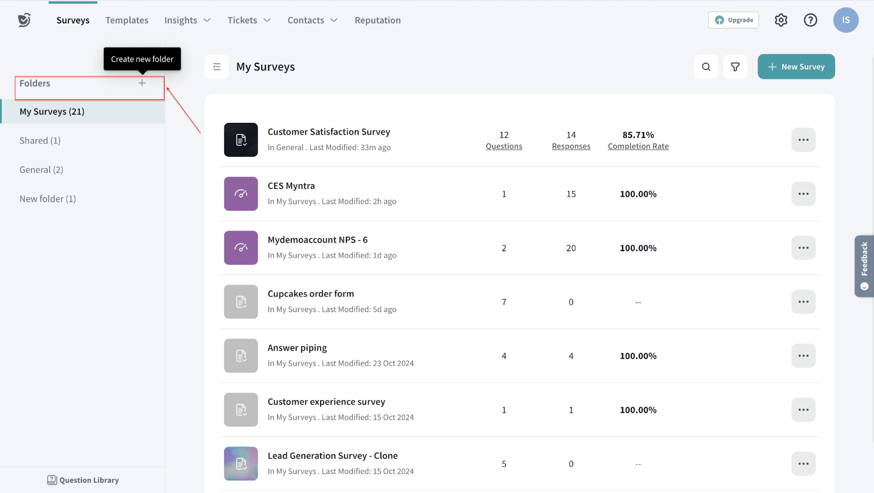Open the Question Library link
Screen dimensions: 874x493
tap(83, 480)
